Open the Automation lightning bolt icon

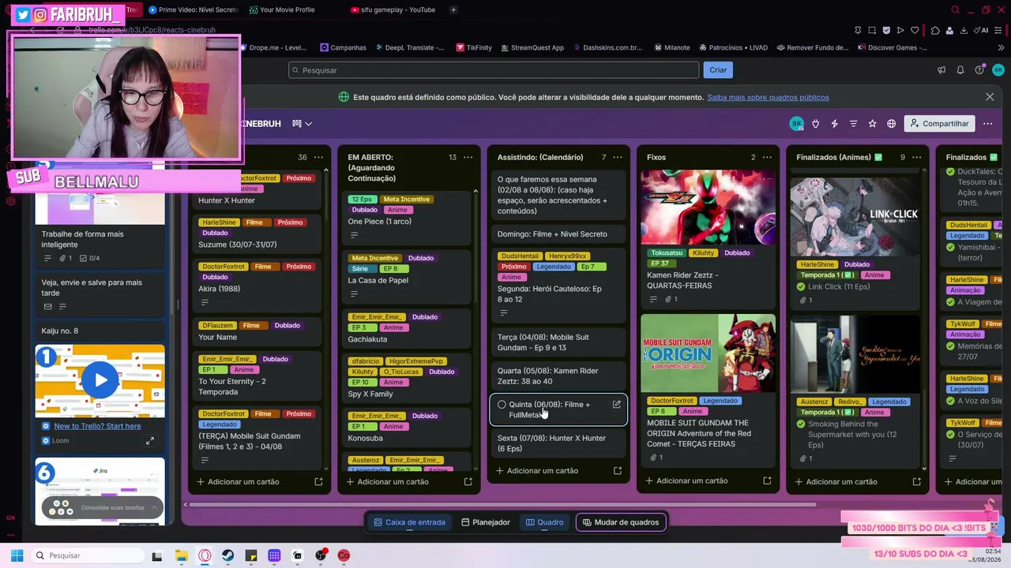pos(834,124)
